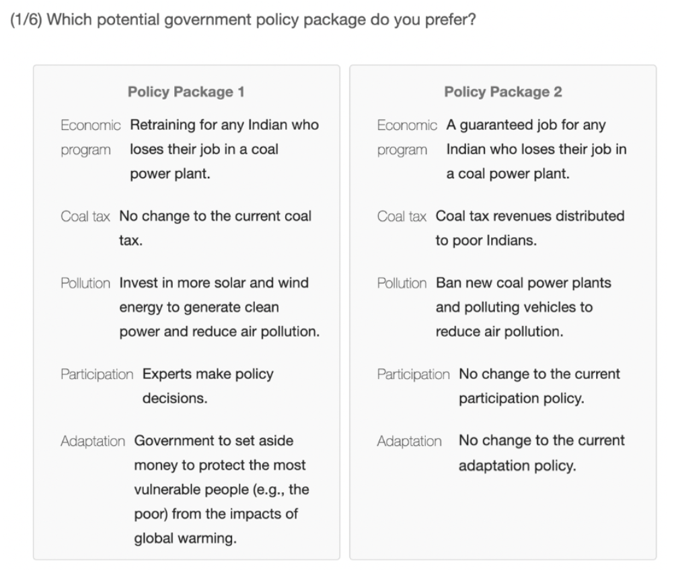674x571 pixels.
Task: Click the Coal tax label in Package 2
Action: [x=402, y=217]
